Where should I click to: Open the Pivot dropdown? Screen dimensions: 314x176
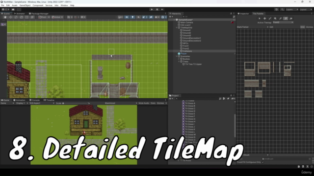(44, 17)
